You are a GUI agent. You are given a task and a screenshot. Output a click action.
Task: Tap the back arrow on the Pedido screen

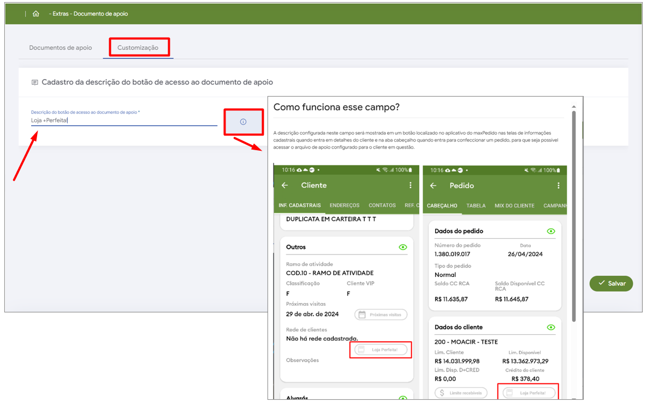433,186
